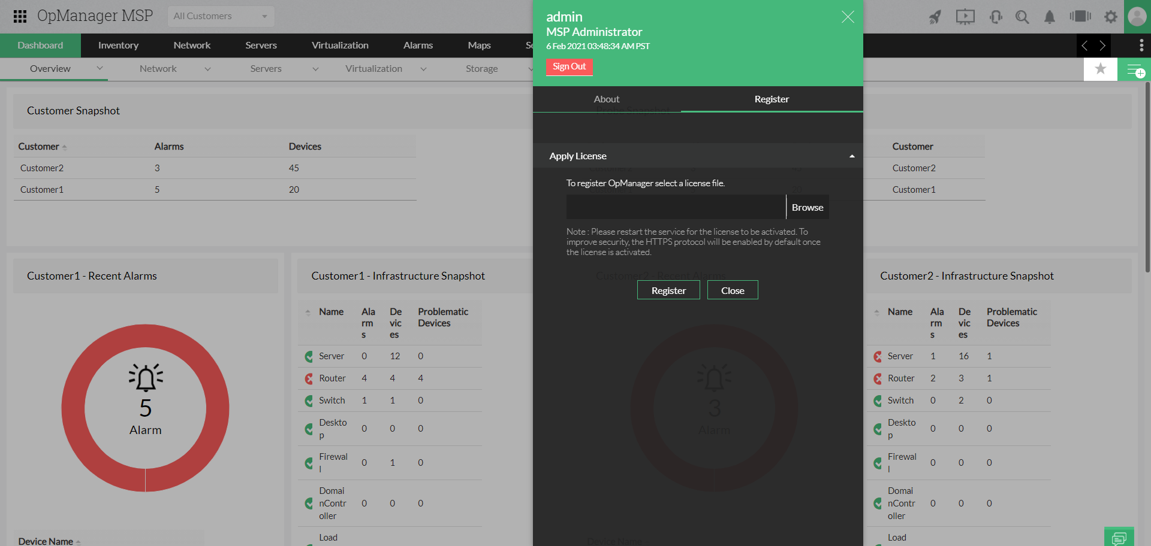Click Browse to select license file
The height and width of the screenshot is (546, 1151).
click(x=807, y=207)
